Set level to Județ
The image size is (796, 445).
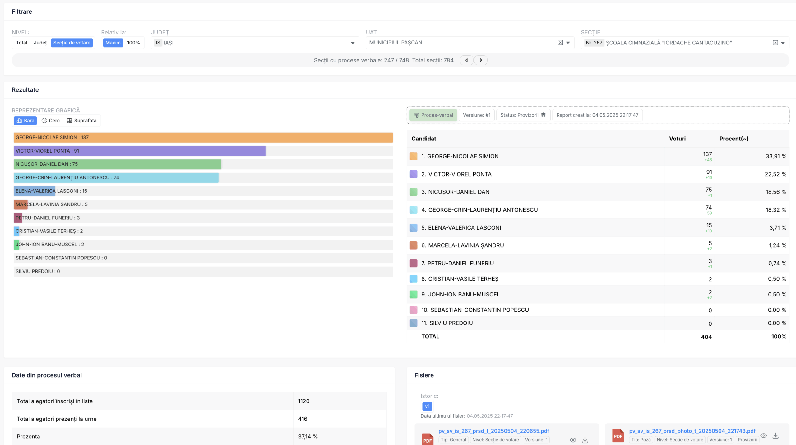[x=40, y=43]
